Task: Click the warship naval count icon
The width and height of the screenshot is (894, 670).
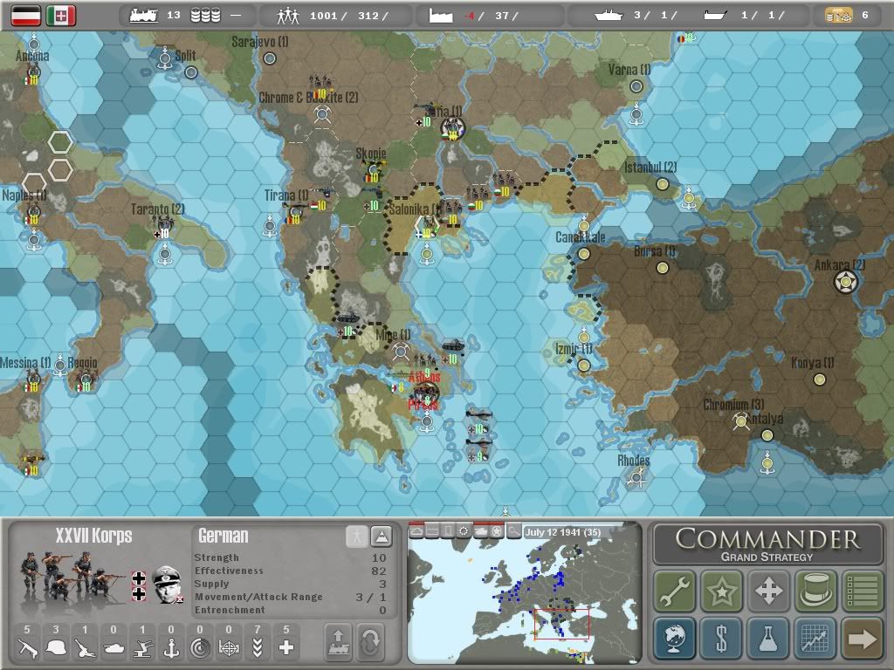Action: click(x=609, y=16)
